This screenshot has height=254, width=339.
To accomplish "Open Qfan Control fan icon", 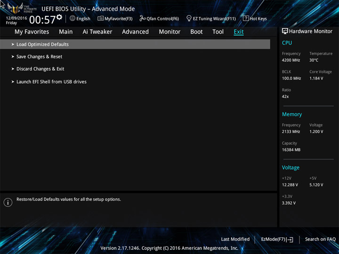I will (x=142, y=18).
